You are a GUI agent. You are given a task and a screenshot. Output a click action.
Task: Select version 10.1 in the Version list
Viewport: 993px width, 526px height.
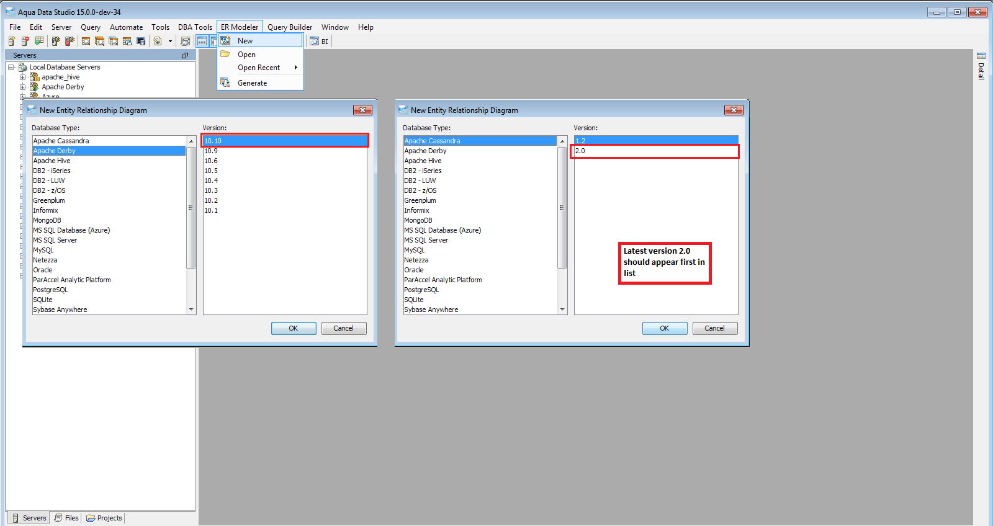285,210
